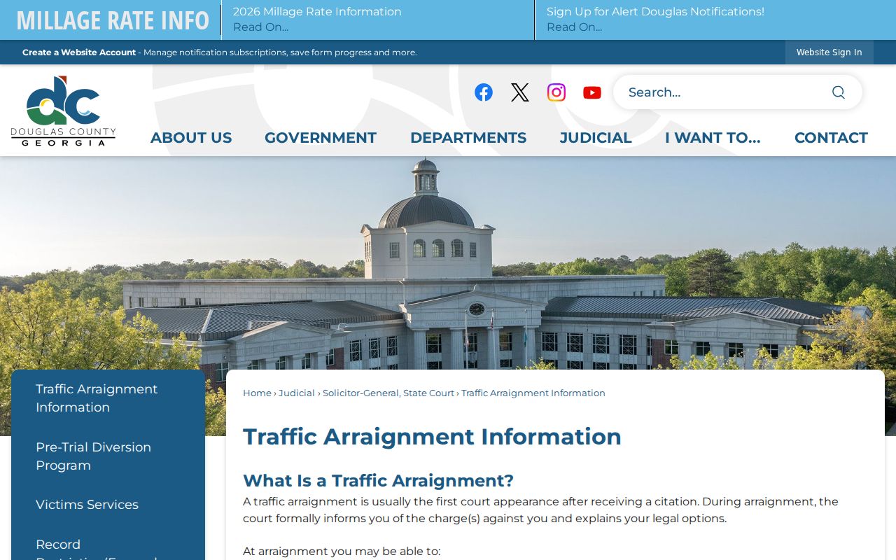The height and width of the screenshot is (560, 896).
Task: Open the Government menu
Action: pos(321,138)
